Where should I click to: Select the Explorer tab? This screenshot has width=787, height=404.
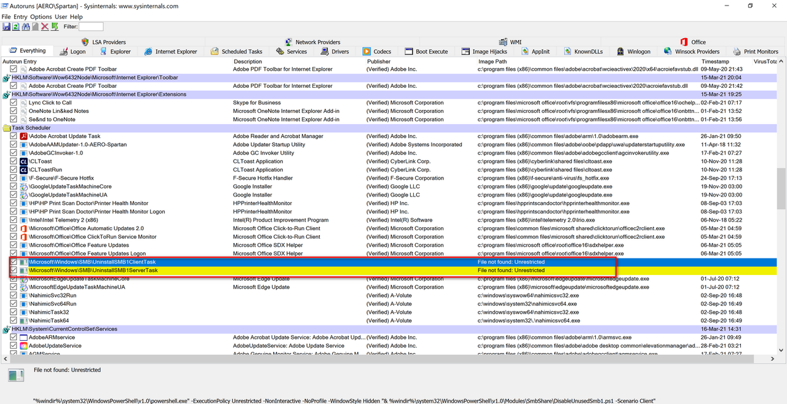click(114, 52)
